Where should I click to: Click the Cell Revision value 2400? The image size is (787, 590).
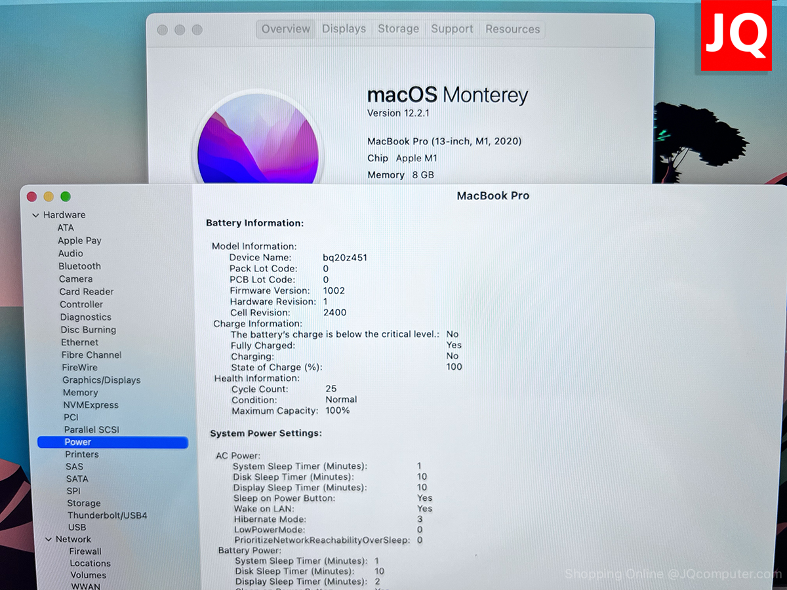point(335,313)
